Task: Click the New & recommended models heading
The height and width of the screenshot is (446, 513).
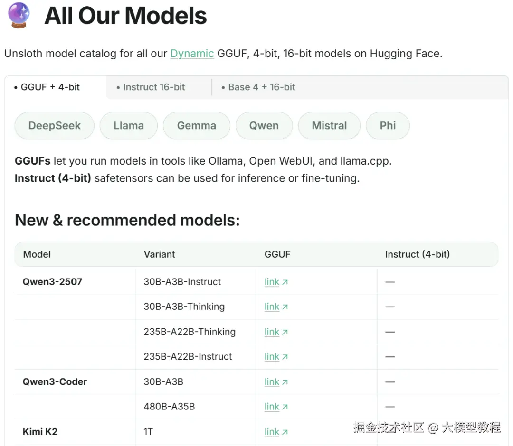Action: pos(127,220)
